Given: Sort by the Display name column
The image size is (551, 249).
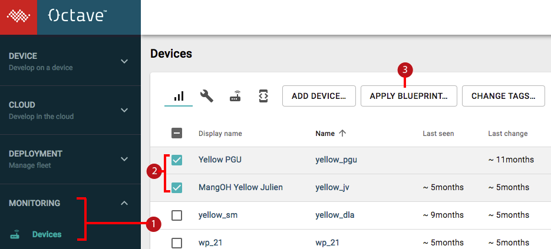Looking at the screenshot, I should [220, 134].
